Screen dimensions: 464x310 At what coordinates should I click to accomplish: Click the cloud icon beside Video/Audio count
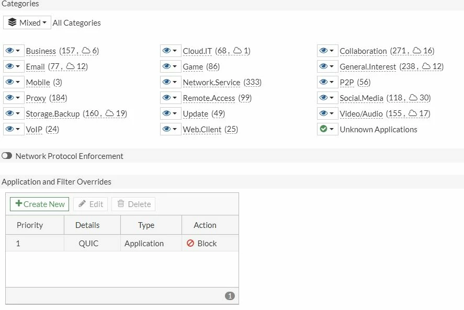(413, 113)
